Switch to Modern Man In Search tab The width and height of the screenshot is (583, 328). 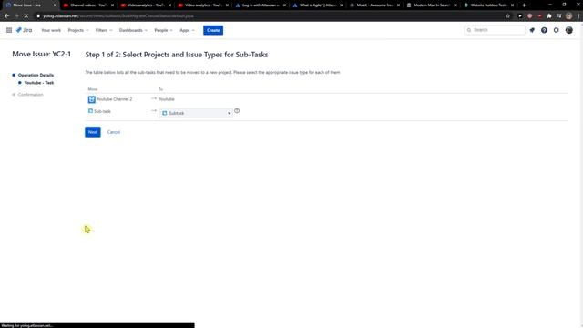[432, 5]
